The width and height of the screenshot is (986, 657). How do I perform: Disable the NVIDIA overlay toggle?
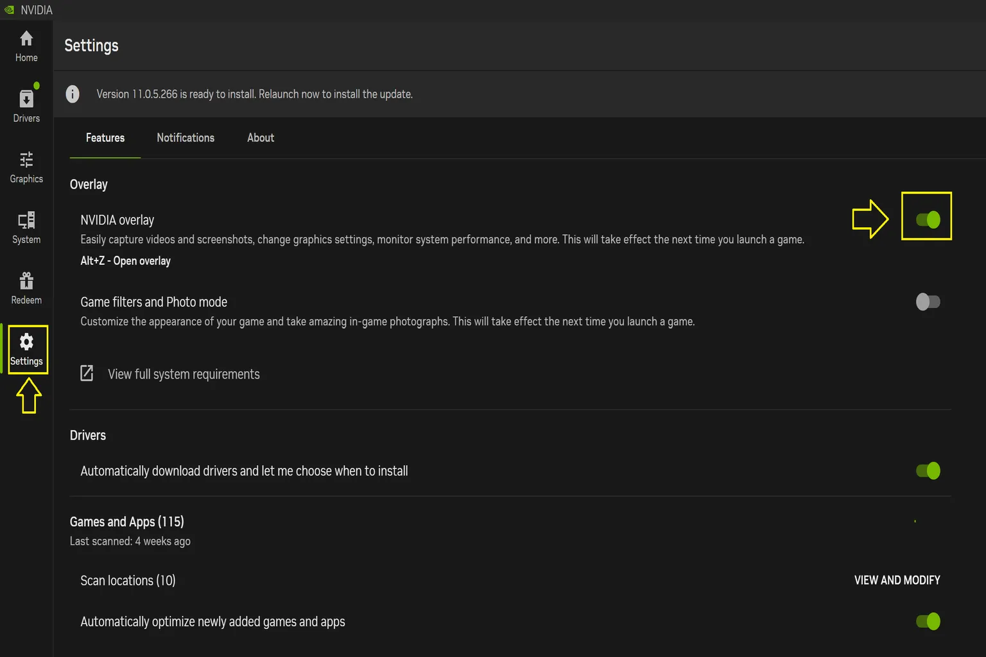pyautogui.click(x=928, y=219)
